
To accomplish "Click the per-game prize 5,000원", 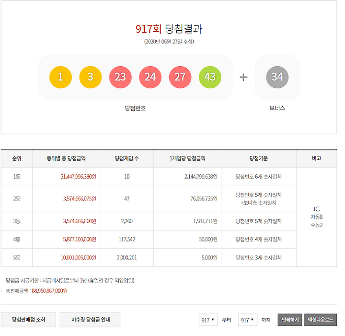I will [209, 258].
